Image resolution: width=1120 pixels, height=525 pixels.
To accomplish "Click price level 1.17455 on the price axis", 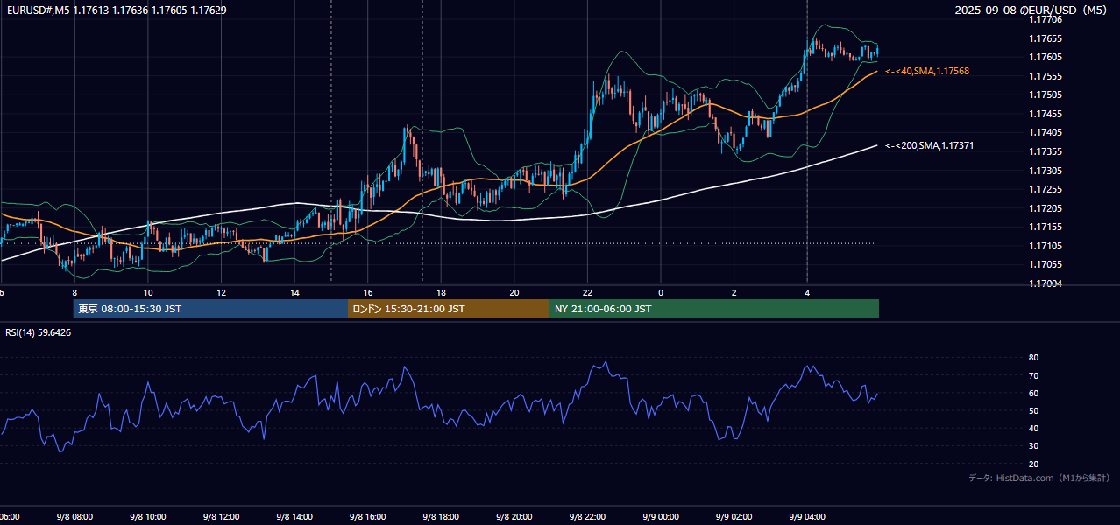I will coord(1045,114).
